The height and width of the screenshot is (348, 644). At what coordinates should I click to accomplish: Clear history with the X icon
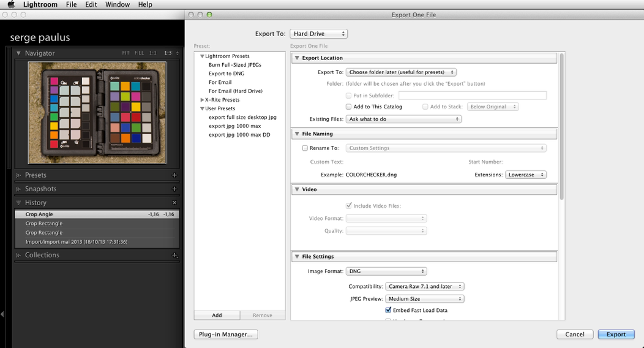(x=174, y=203)
